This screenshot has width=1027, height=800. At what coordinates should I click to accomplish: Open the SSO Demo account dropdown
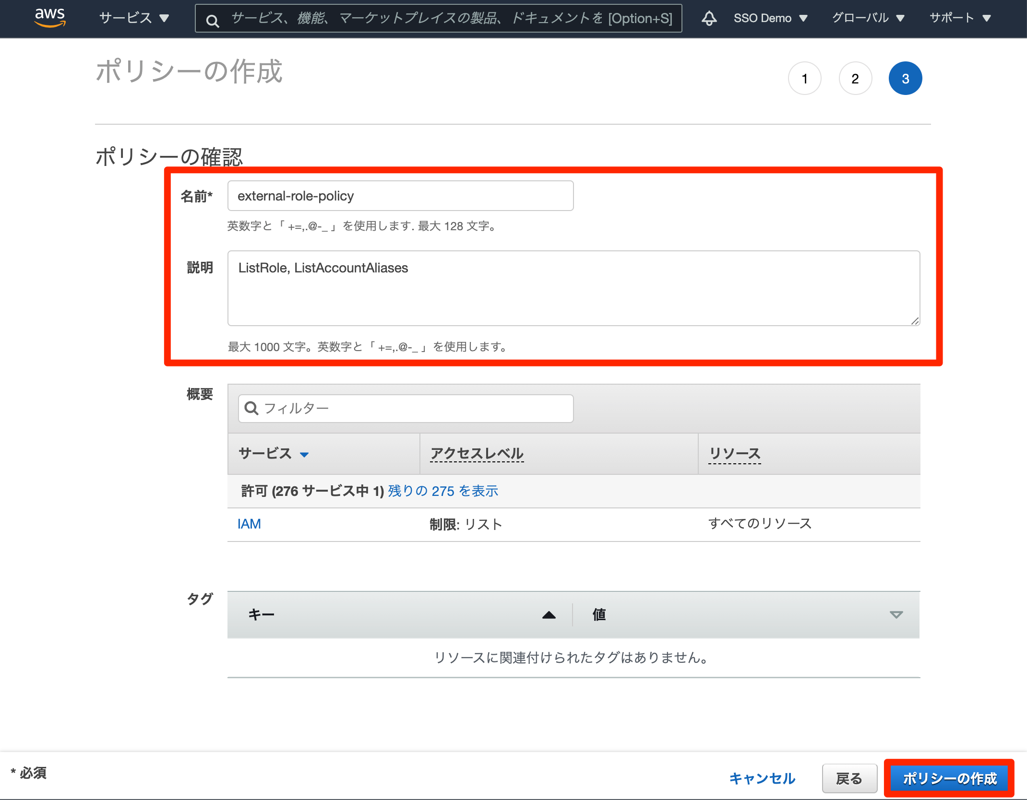tap(770, 18)
